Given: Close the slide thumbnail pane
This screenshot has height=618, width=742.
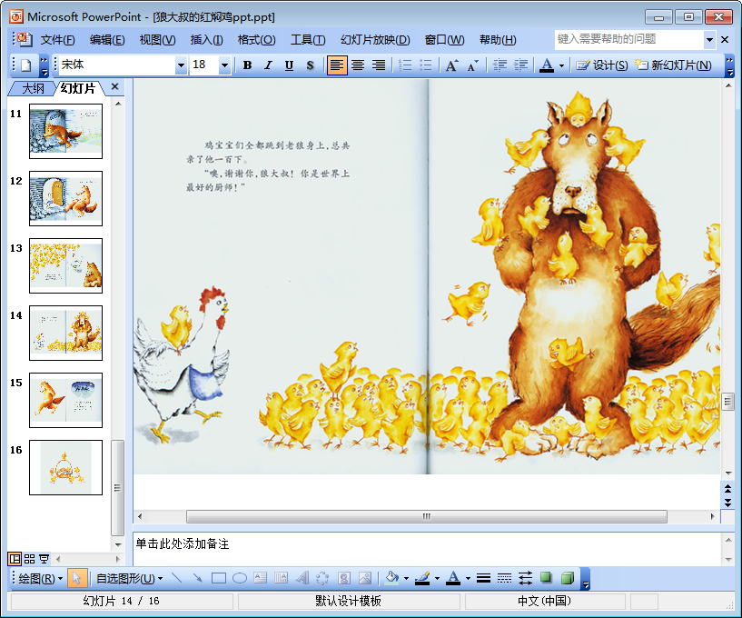Looking at the screenshot, I should [x=114, y=86].
